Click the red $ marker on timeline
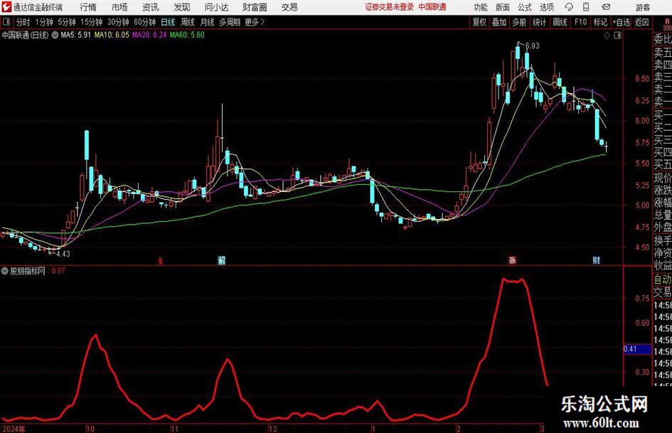The width and height of the screenshot is (672, 433). point(160,260)
